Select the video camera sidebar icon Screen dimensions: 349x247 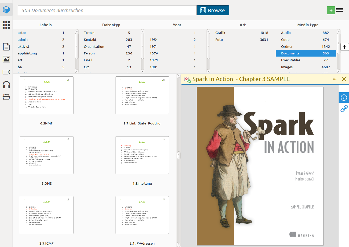coord(6,72)
